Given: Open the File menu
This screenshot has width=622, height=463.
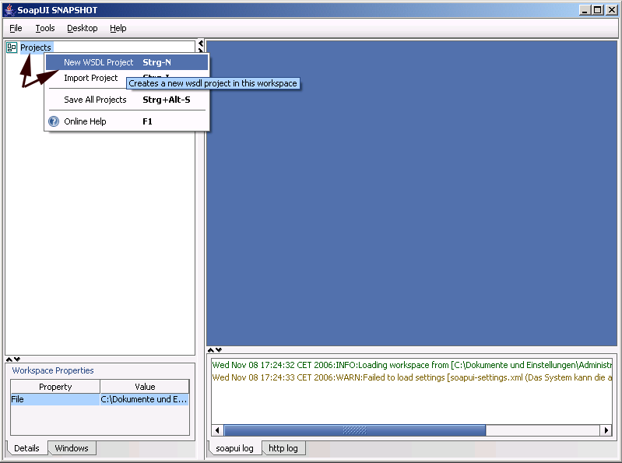Looking at the screenshot, I should click(x=16, y=28).
